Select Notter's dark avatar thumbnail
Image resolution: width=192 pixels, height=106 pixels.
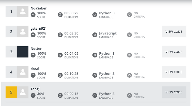pos(23,52)
